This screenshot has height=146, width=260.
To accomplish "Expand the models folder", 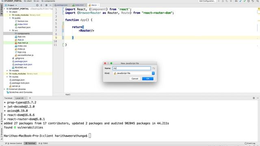I will [x=7, y=71].
